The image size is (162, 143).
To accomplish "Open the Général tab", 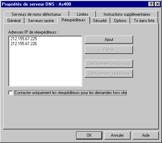I will pos(14,21).
